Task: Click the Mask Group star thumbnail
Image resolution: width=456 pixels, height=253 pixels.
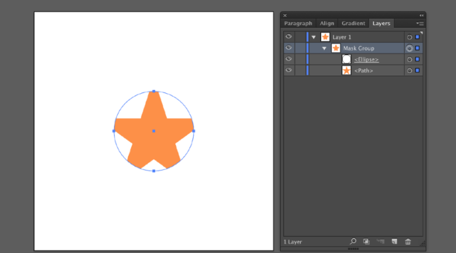Action: tap(336, 48)
